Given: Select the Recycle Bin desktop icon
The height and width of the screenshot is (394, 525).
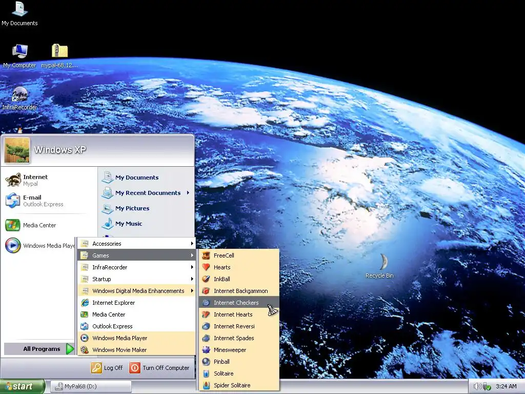Looking at the screenshot, I should 379,266.
